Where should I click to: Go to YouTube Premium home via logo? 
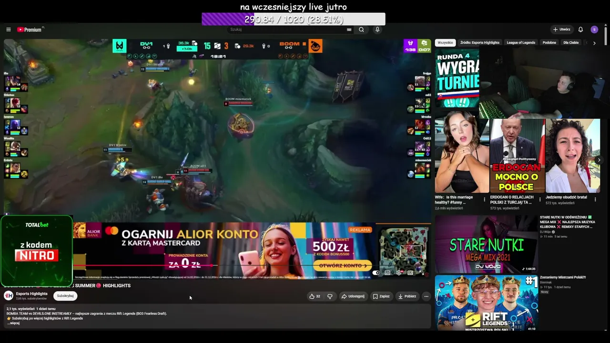point(30,30)
